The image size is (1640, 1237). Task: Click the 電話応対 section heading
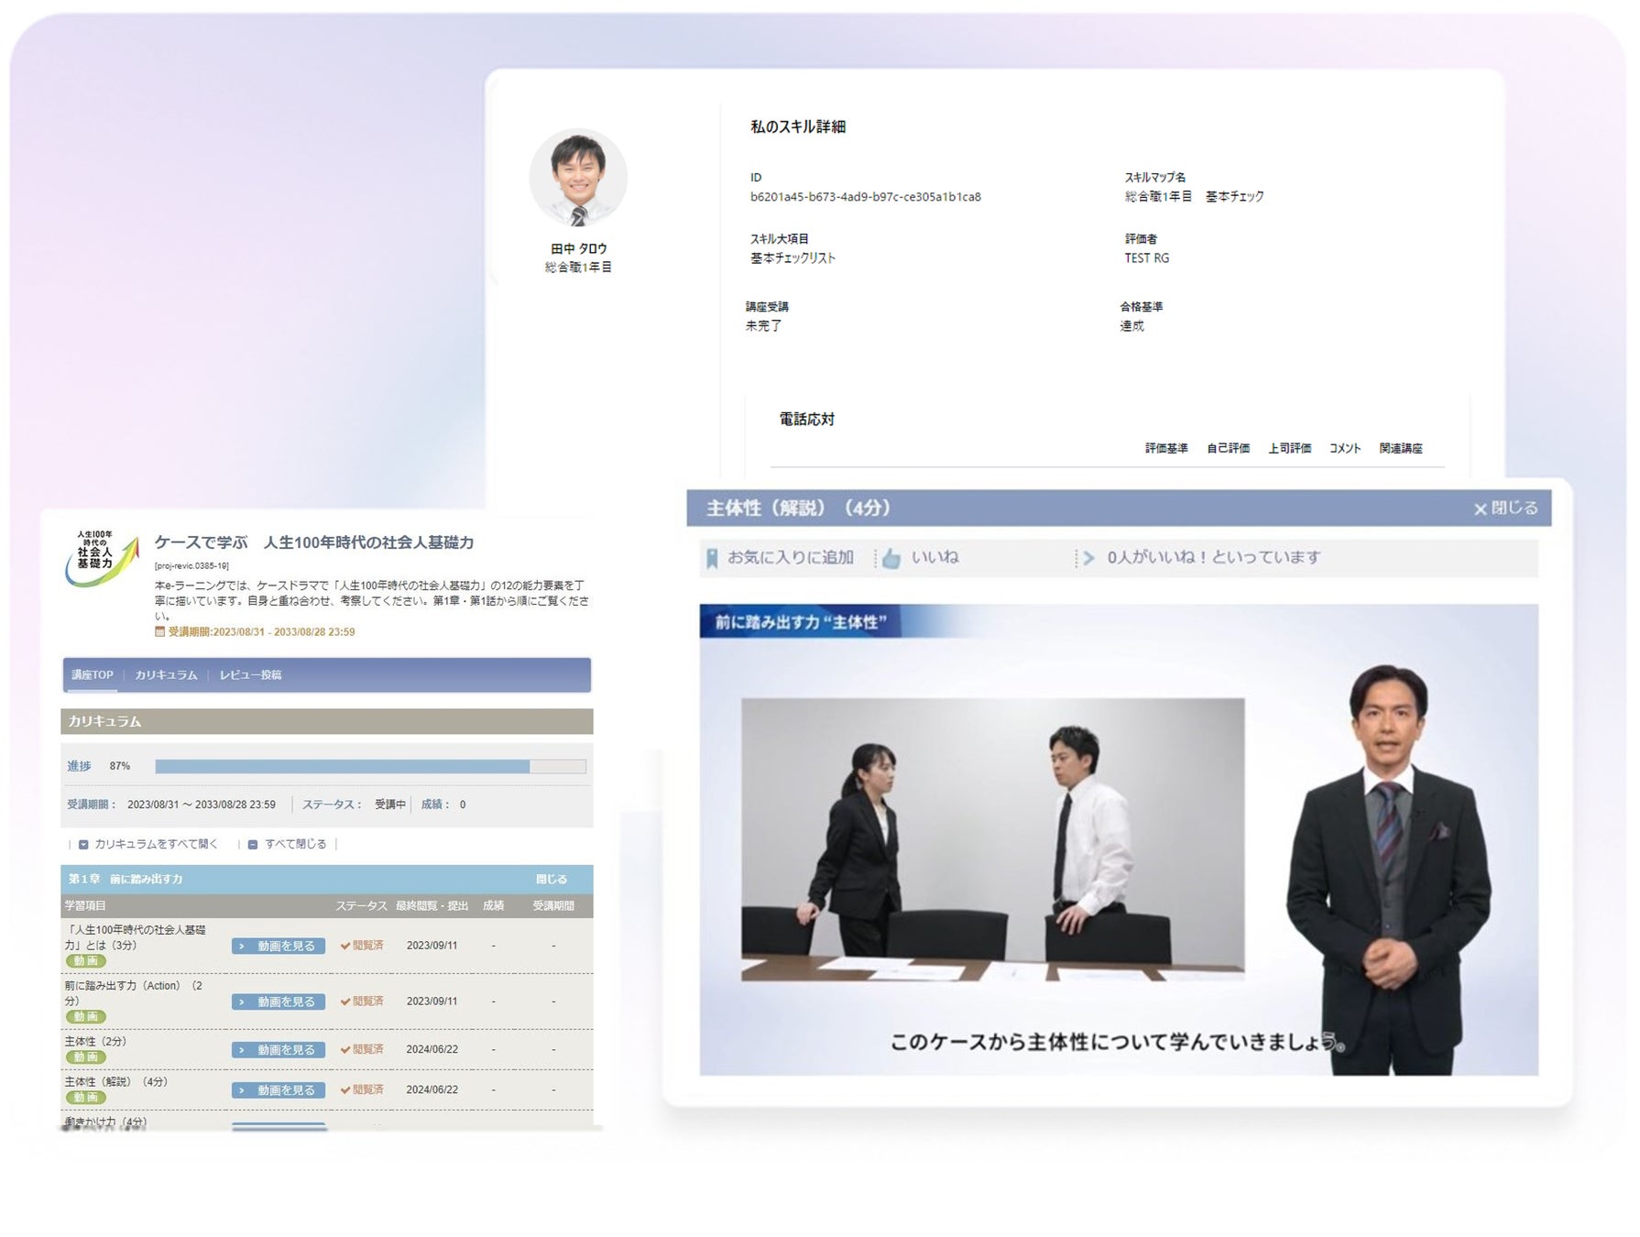[x=807, y=420]
